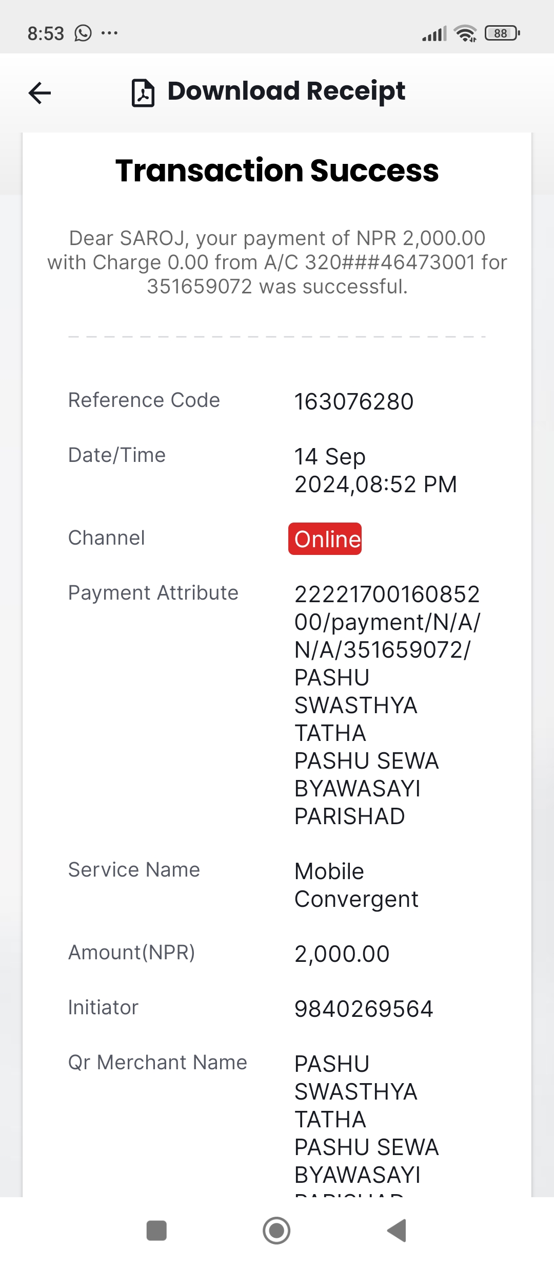Tap the status bar clock showing 8:53
Image resolution: width=554 pixels, height=1264 pixels.
pyautogui.click(x=46, y=33)
